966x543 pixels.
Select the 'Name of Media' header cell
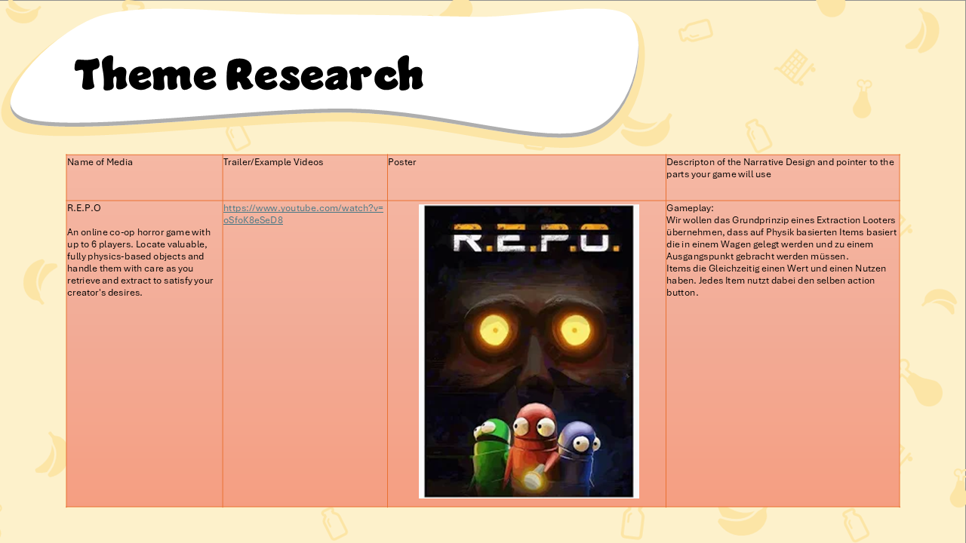click(144, 178)
